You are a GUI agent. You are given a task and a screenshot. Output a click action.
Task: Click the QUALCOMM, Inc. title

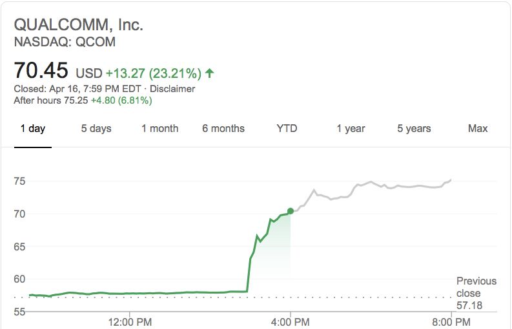(x=78, y=25)
